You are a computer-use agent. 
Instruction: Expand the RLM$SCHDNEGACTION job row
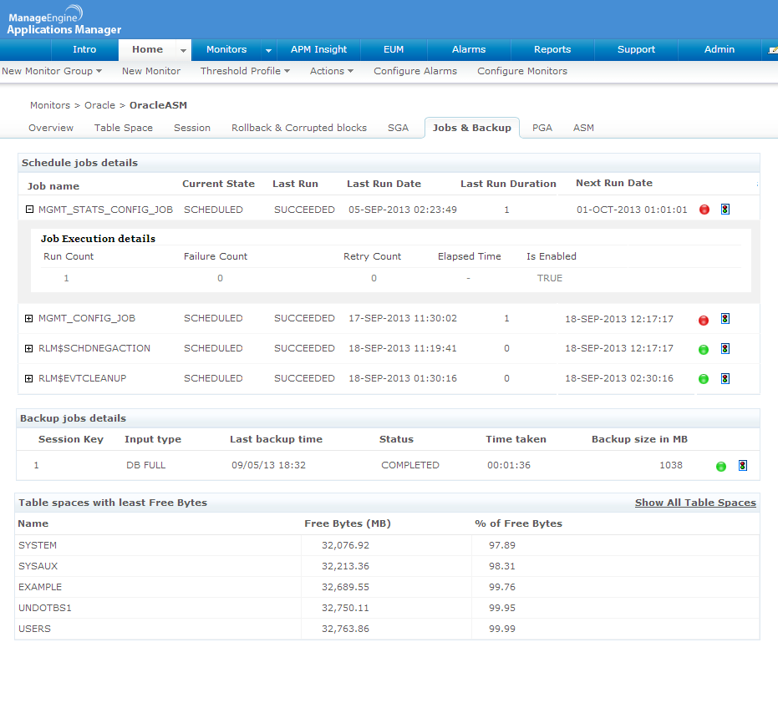point(29,348)
